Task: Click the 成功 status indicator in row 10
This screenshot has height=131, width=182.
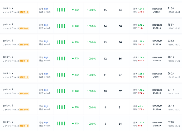Action: [x=75, y=91]
